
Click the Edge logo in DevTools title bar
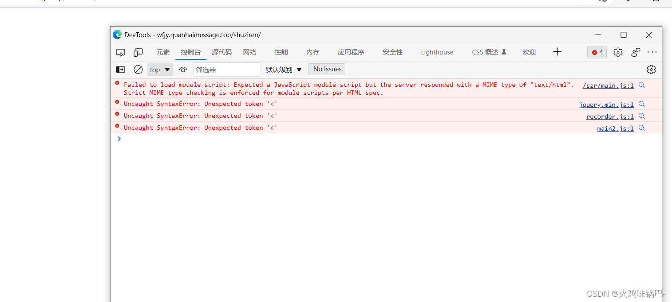coord(117,35)
